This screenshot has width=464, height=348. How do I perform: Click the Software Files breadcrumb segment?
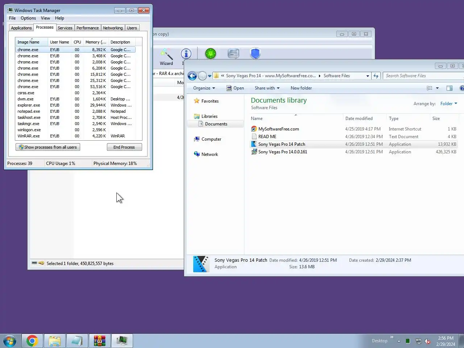tap(337, 76)
